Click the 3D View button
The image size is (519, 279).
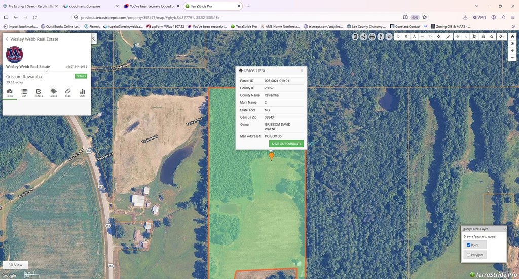[15, 265]
